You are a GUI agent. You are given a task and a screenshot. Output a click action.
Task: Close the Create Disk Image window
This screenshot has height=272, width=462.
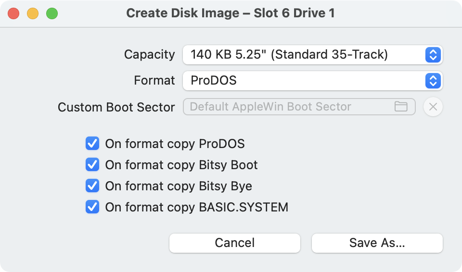tap(13, 13)
